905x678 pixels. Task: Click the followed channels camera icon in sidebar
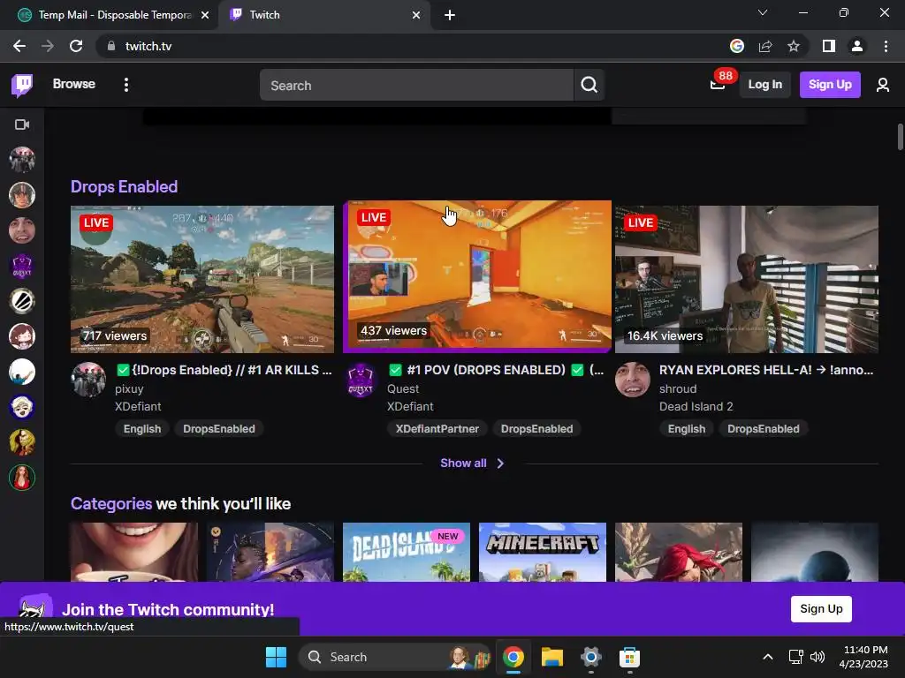tap(22, 124)
